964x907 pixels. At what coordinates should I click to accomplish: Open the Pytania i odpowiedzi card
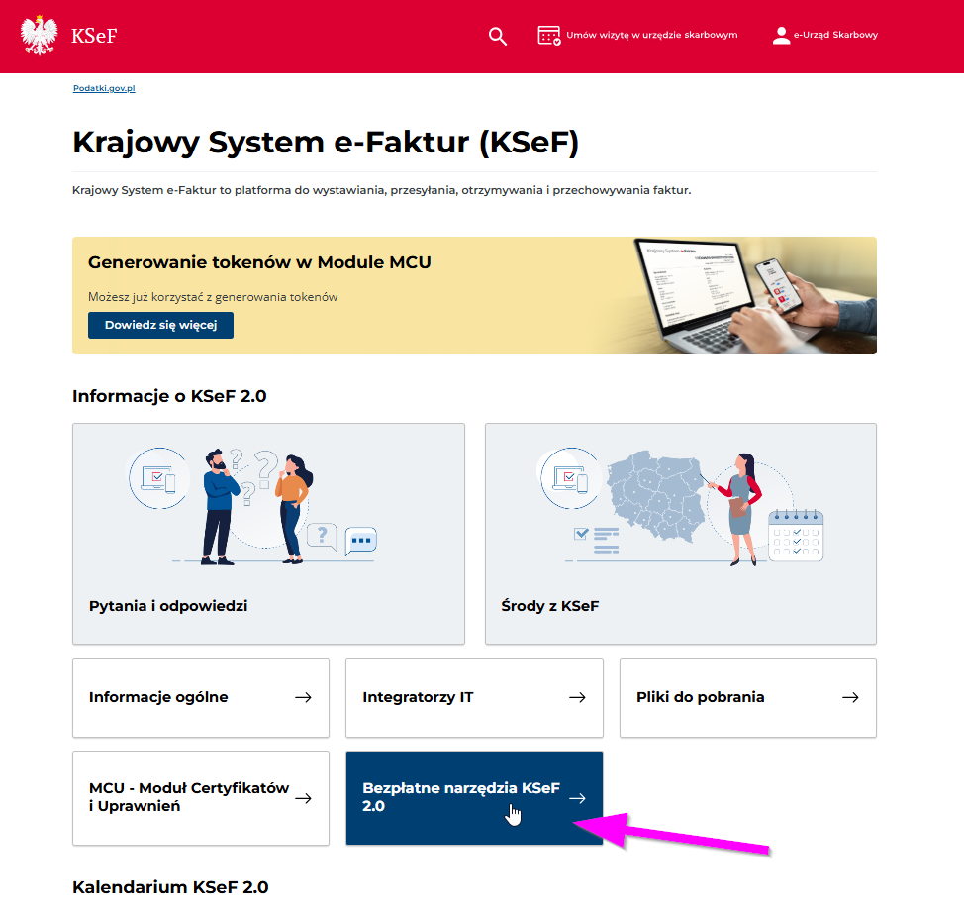(x=268, y=533)
